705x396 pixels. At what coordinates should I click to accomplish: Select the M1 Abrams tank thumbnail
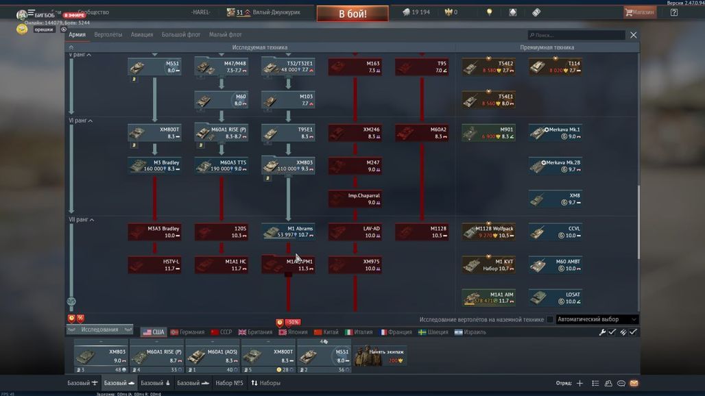coord(271,232)
